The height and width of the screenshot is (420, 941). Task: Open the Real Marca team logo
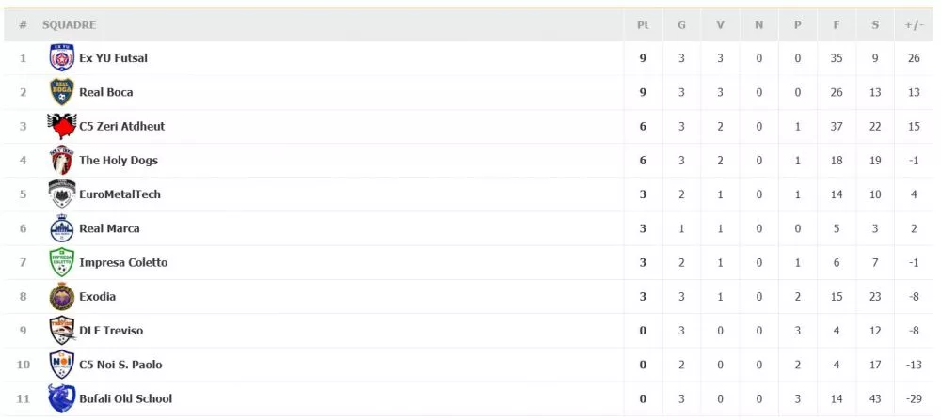coord(62,228)
